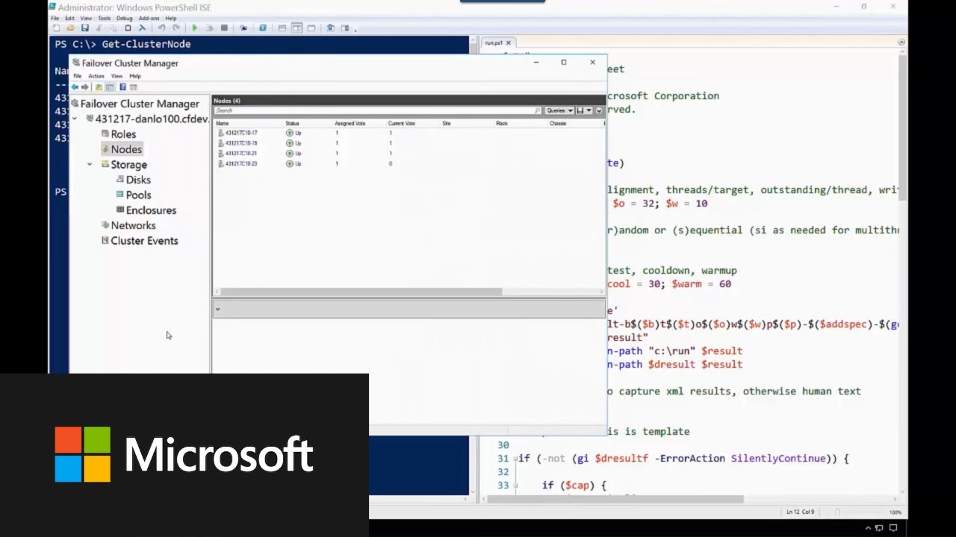Open Help via the question mark icon
956x537 pixels.
pyautogui.click(x=122, y=87)
